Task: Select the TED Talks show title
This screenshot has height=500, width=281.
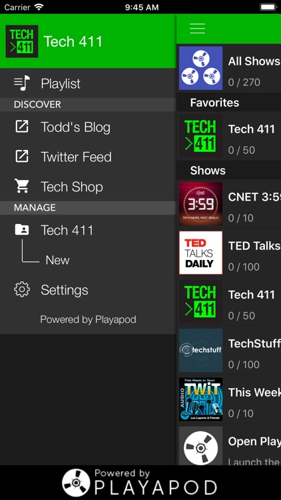Action: click(x=254, y=245)
